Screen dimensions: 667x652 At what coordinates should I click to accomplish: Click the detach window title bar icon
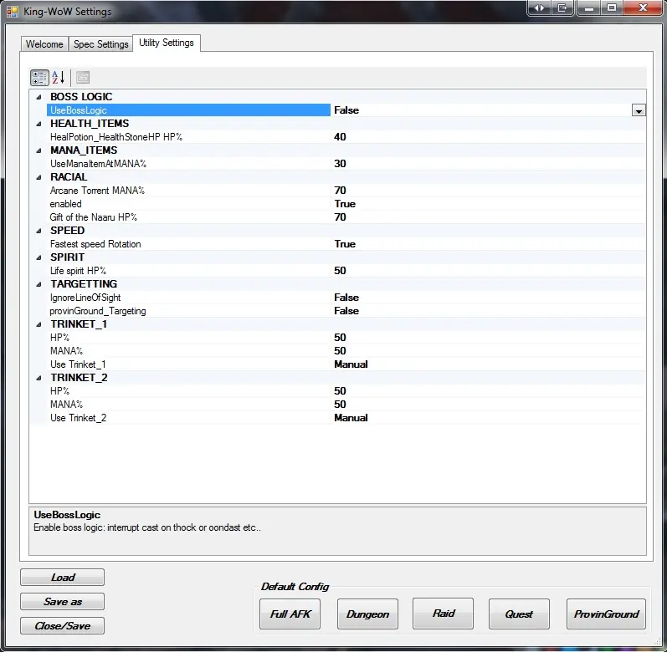tap(562, 8)
